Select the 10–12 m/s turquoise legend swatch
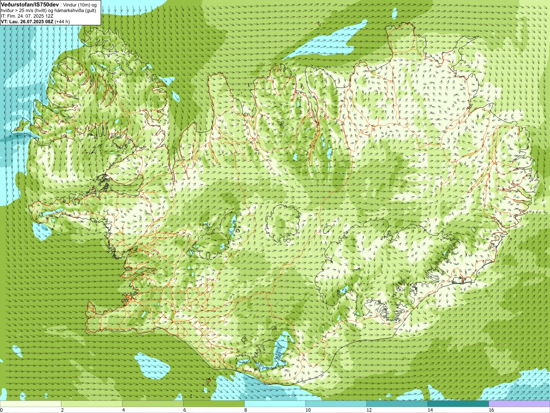The width and height of the screenshot is (550, 413). 336,404
